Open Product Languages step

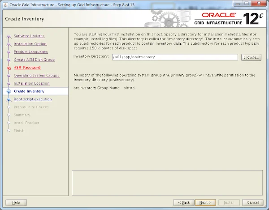pyautogui.click(x=30, y=52)
